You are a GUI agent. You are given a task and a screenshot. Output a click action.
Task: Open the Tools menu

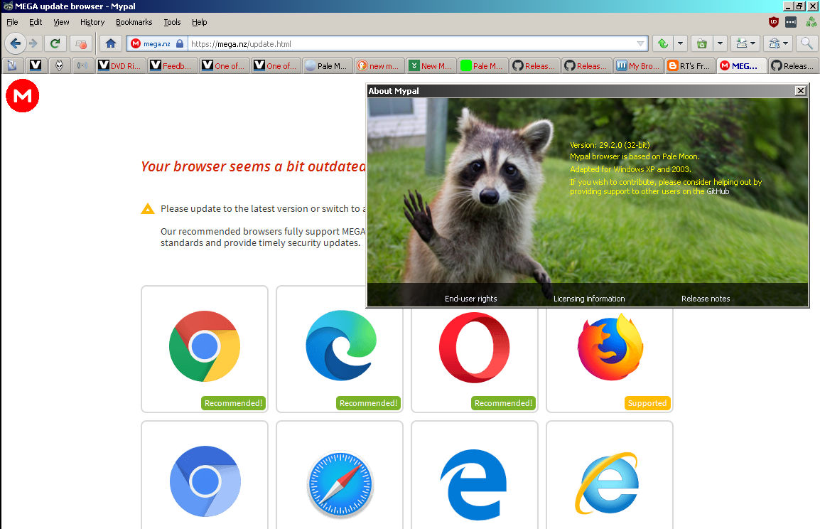tap(172, 22)
